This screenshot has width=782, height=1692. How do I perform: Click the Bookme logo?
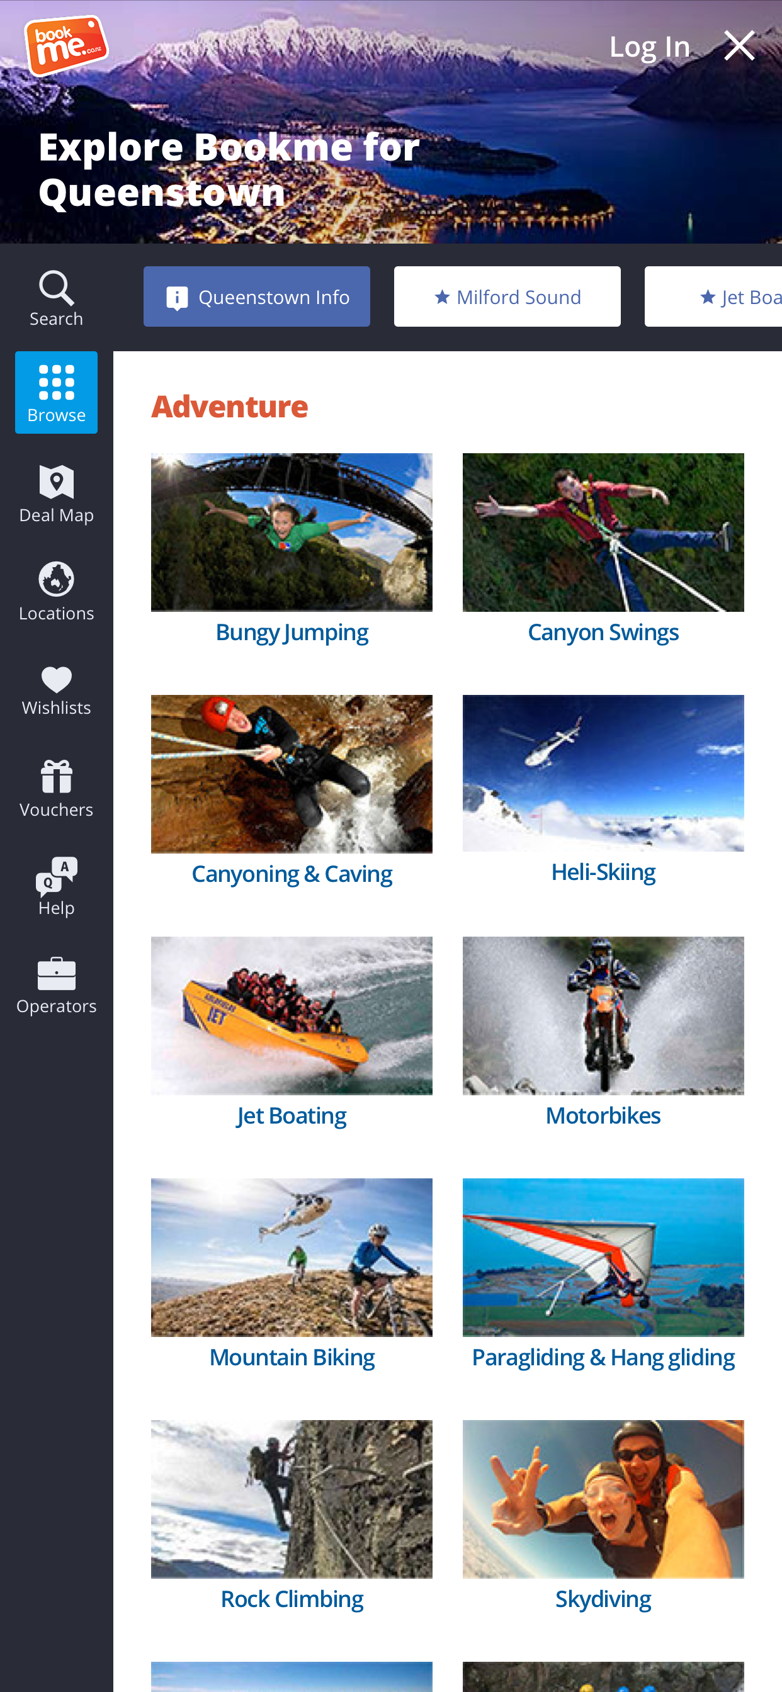point(65,45)
